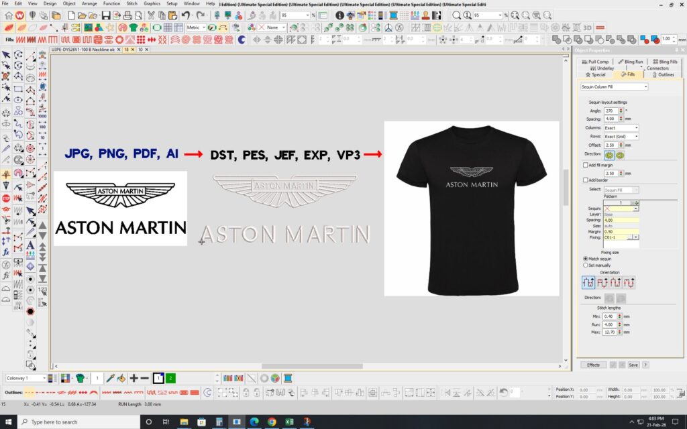Select green color swatch number 2
This screenshot has height=429, width=687.
tap(170, 378)
